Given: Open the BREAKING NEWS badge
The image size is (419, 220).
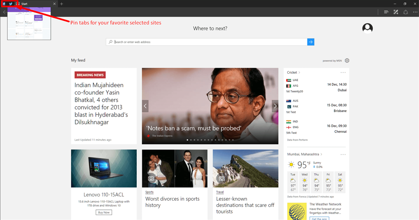Looking at the screenshot, I should (90, 75).
